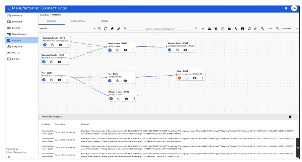
Task: Open the default group dropdown
Action: pos(67,28)
